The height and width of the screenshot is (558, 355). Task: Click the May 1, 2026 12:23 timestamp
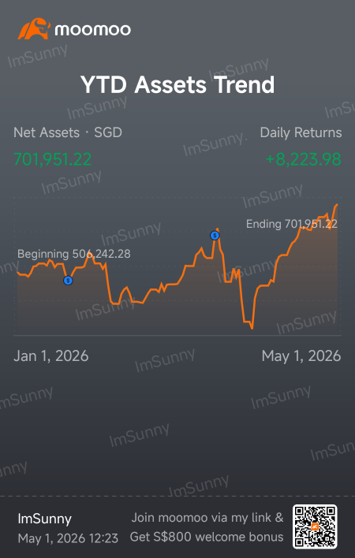(68, 538)
